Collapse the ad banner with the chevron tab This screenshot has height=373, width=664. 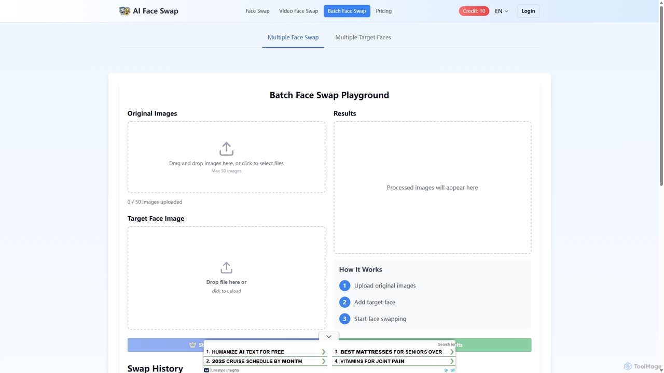[329, 336]
